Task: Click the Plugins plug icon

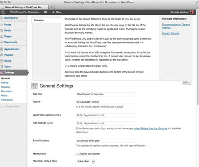Action: (2, 55)
